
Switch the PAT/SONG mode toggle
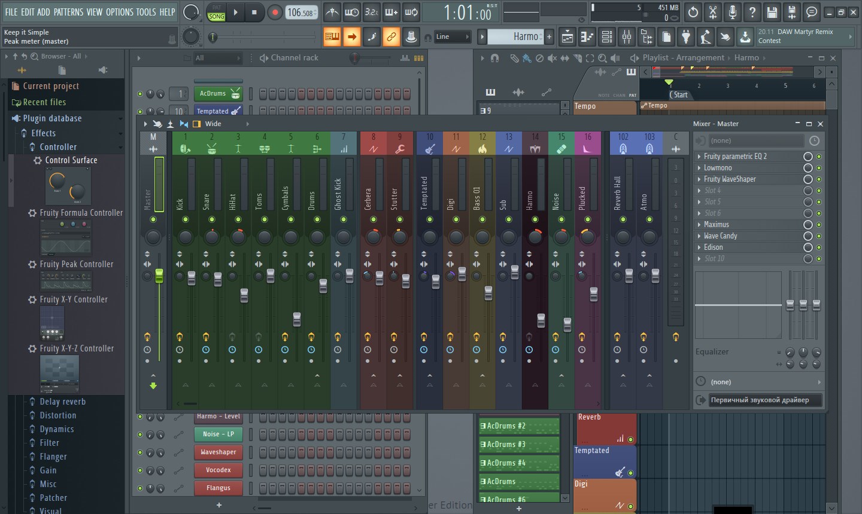point(216,12)
